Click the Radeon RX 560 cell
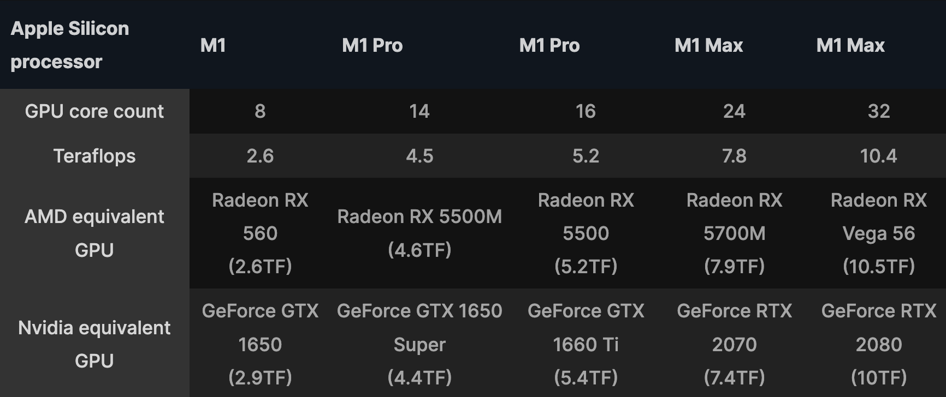This screenshot has height=397, width=946. (260, 233)
